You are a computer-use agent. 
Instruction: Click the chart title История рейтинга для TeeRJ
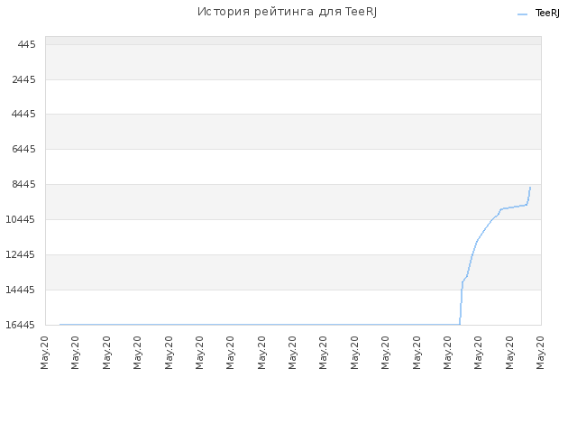click(287, 12)
